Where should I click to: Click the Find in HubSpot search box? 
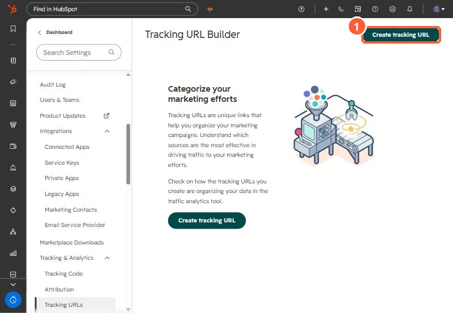pyautogui.click(x=112, y=9)
